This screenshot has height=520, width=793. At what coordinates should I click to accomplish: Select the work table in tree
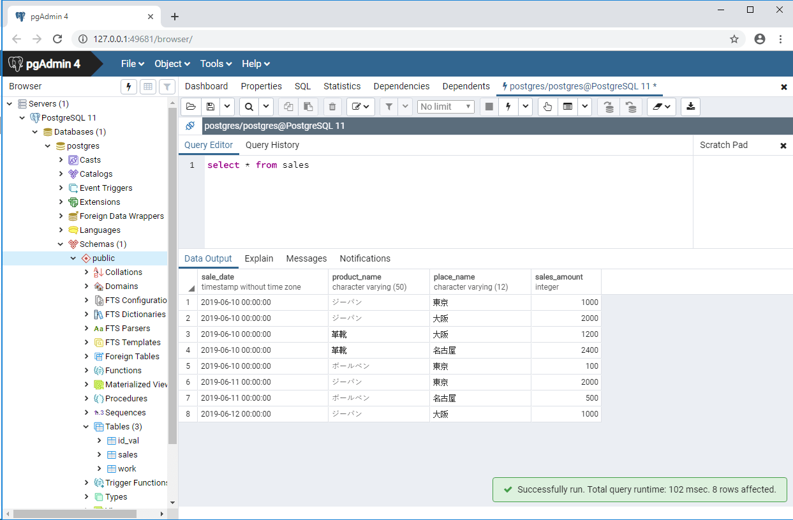click(127, 468)
